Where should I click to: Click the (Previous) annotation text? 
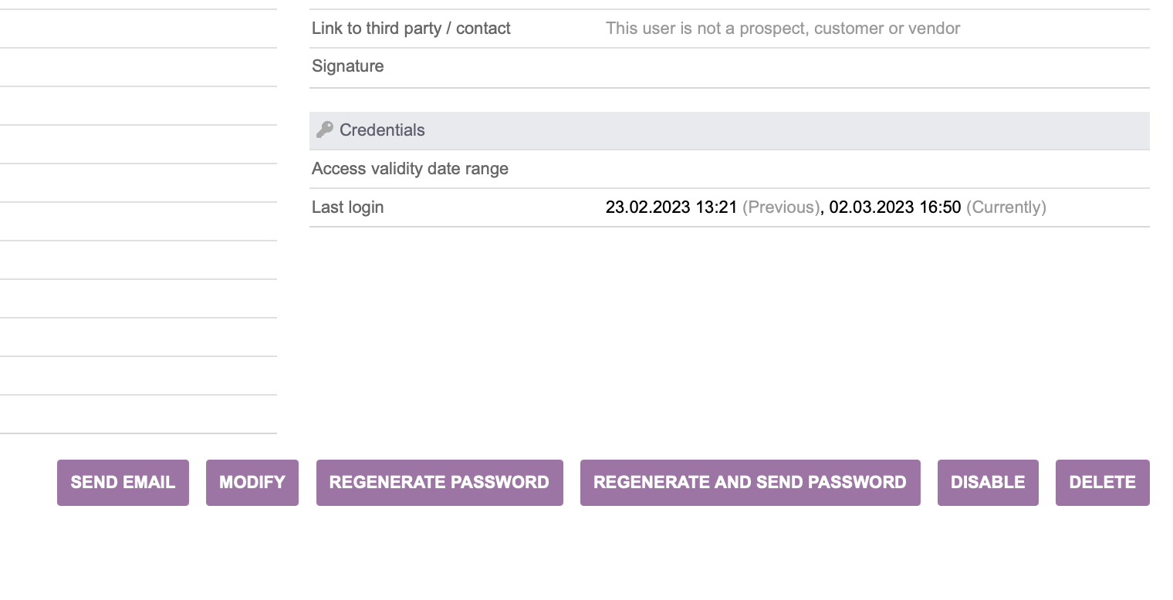point(781,207)
